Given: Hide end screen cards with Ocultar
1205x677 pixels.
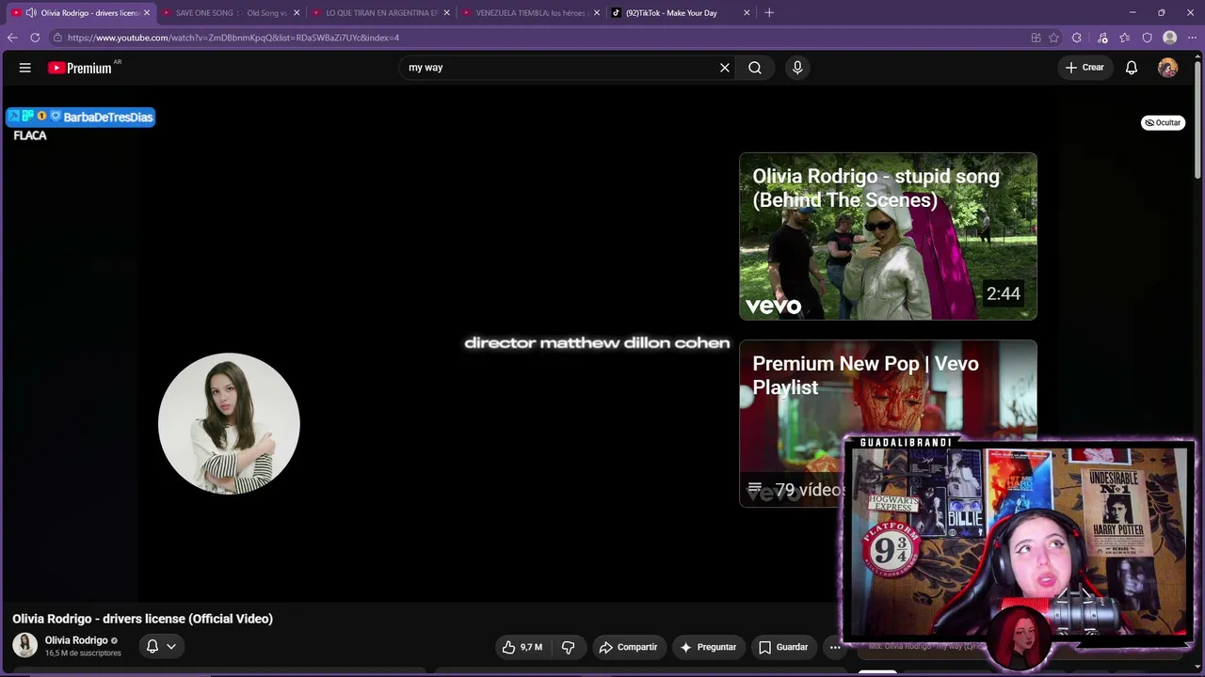Looking at the screenshot, I should [1163, 122].
